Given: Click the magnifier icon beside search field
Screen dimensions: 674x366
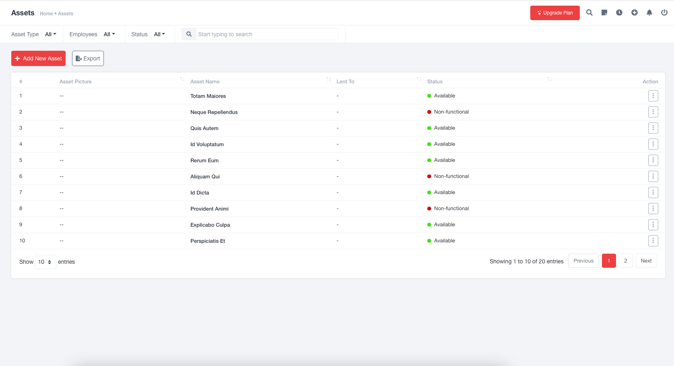Looking at the screenshot, I should 189,34.
